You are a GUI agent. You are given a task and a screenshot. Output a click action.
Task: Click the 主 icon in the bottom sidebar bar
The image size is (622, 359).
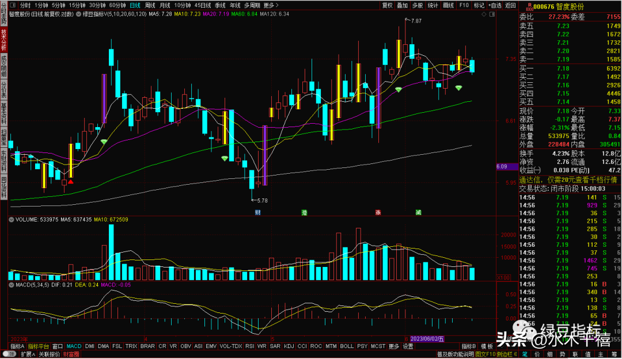click(601, 354)
